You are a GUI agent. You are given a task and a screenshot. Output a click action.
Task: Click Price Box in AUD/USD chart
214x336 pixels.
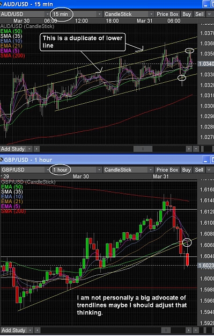coord(167,14)
